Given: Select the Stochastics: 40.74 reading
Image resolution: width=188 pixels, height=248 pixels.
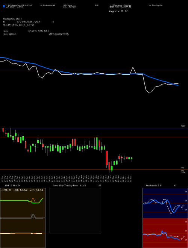Looking at the screenshot, I should coord(12,19).
